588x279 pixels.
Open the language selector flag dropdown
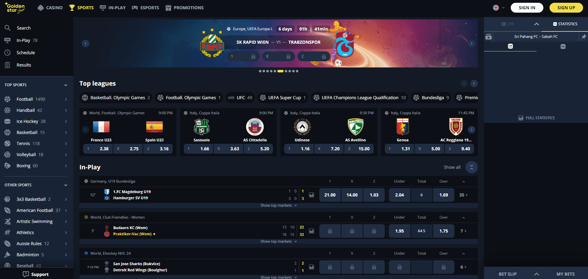(499, 8)
